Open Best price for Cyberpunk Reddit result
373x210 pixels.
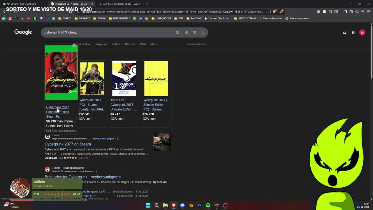point(82,177)
